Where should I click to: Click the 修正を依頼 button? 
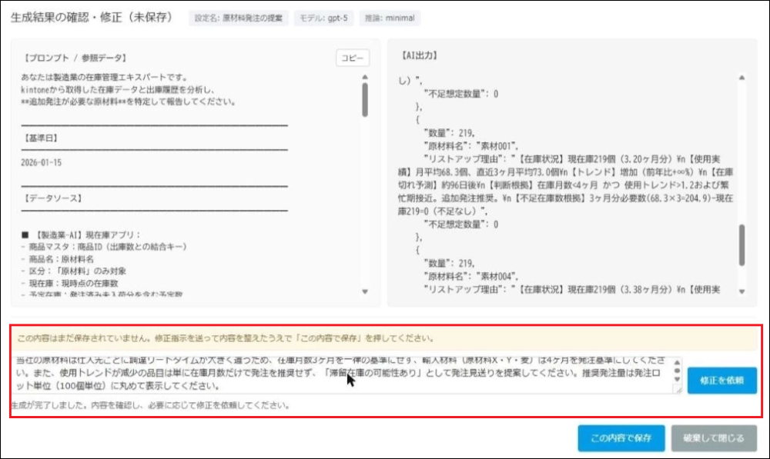point(721,380)
